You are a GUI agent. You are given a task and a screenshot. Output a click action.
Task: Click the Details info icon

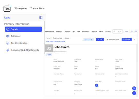(x=8, y=29)
